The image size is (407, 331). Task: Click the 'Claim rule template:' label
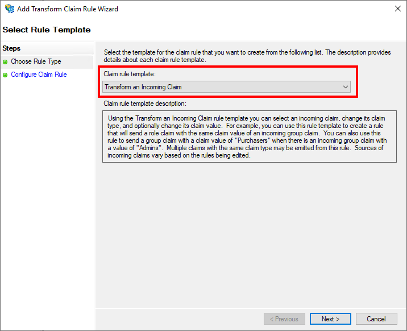(129, 74)
